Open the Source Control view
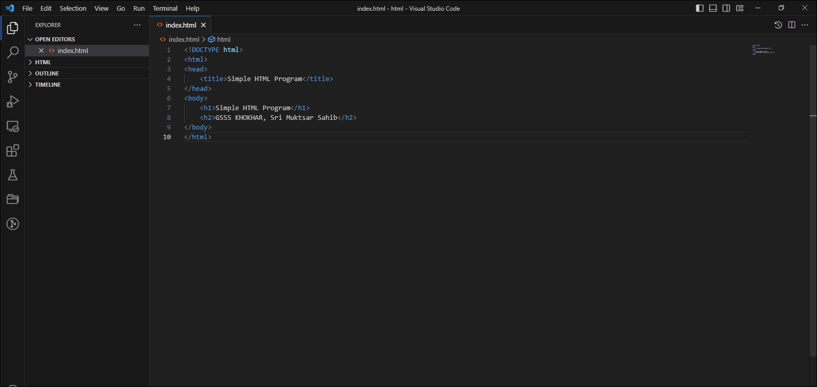 pyautogui.click(x=13, y=77)
